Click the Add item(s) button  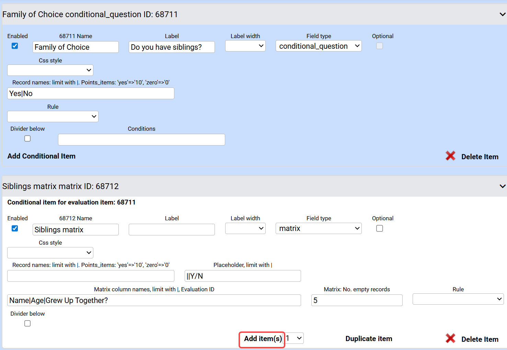[x=263, y=339]
